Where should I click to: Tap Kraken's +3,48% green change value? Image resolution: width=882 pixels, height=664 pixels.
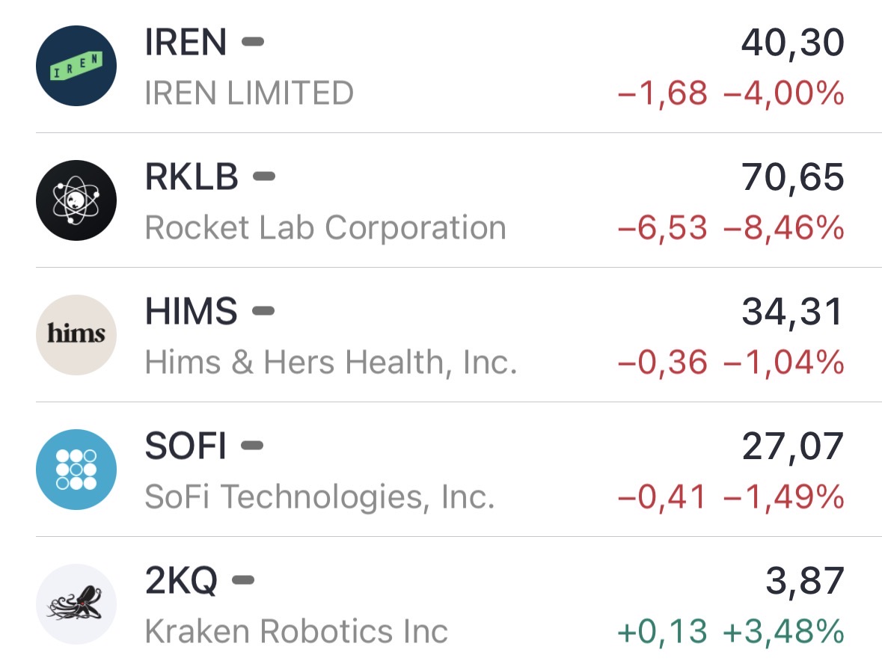click(783, 632)
